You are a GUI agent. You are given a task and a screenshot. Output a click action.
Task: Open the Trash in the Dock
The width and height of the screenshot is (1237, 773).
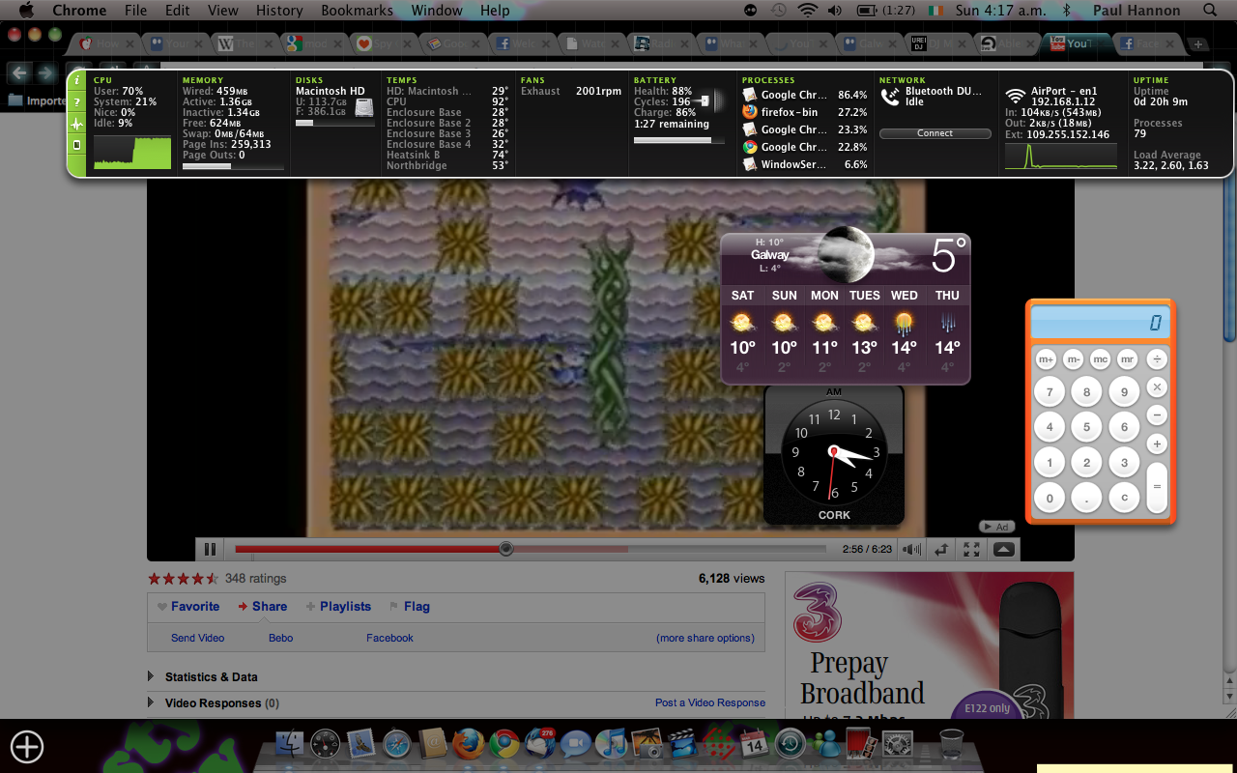click(x=951, y=744)
